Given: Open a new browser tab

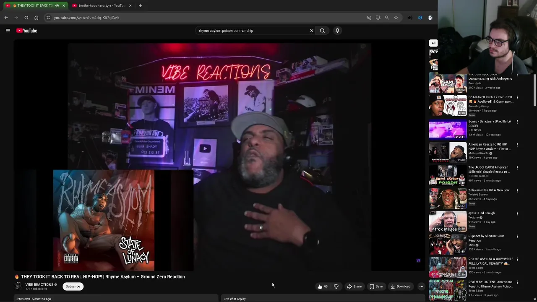Looking at the screenshot, I should 140,5.
